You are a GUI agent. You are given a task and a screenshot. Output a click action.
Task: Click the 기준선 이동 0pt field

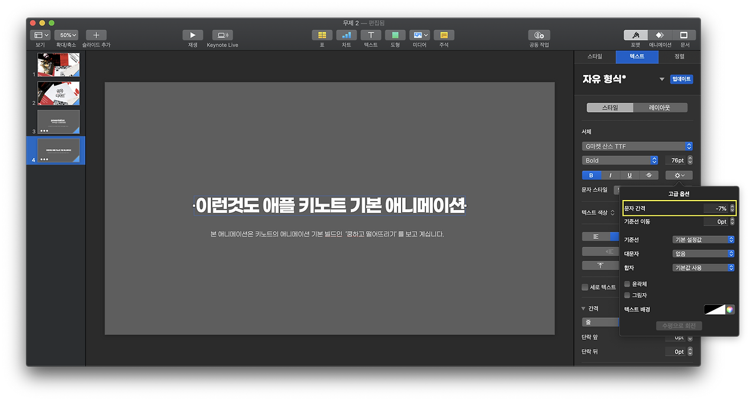pos(716,222)
